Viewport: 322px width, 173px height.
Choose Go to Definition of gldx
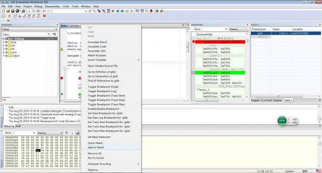click(111, 72)
